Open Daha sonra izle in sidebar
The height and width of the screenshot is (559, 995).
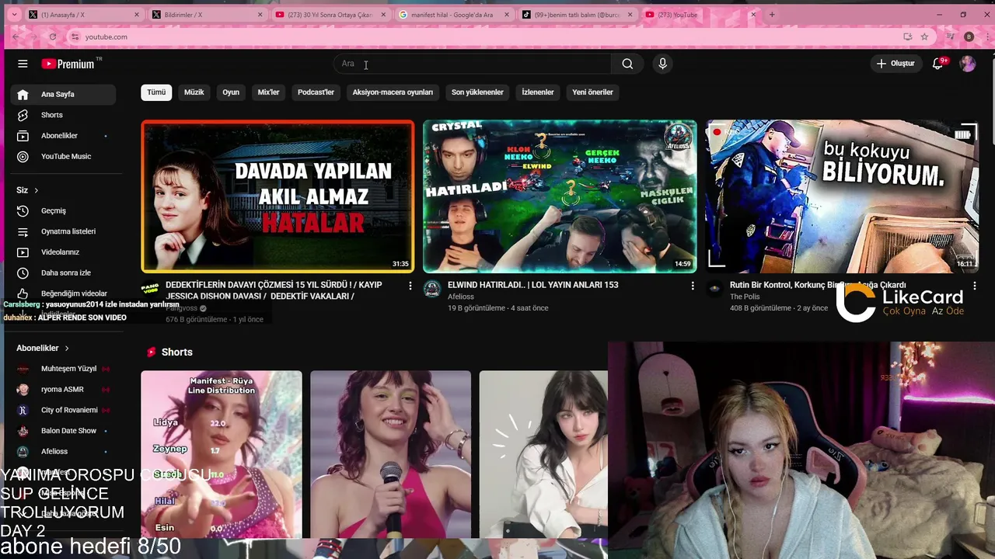63,273
